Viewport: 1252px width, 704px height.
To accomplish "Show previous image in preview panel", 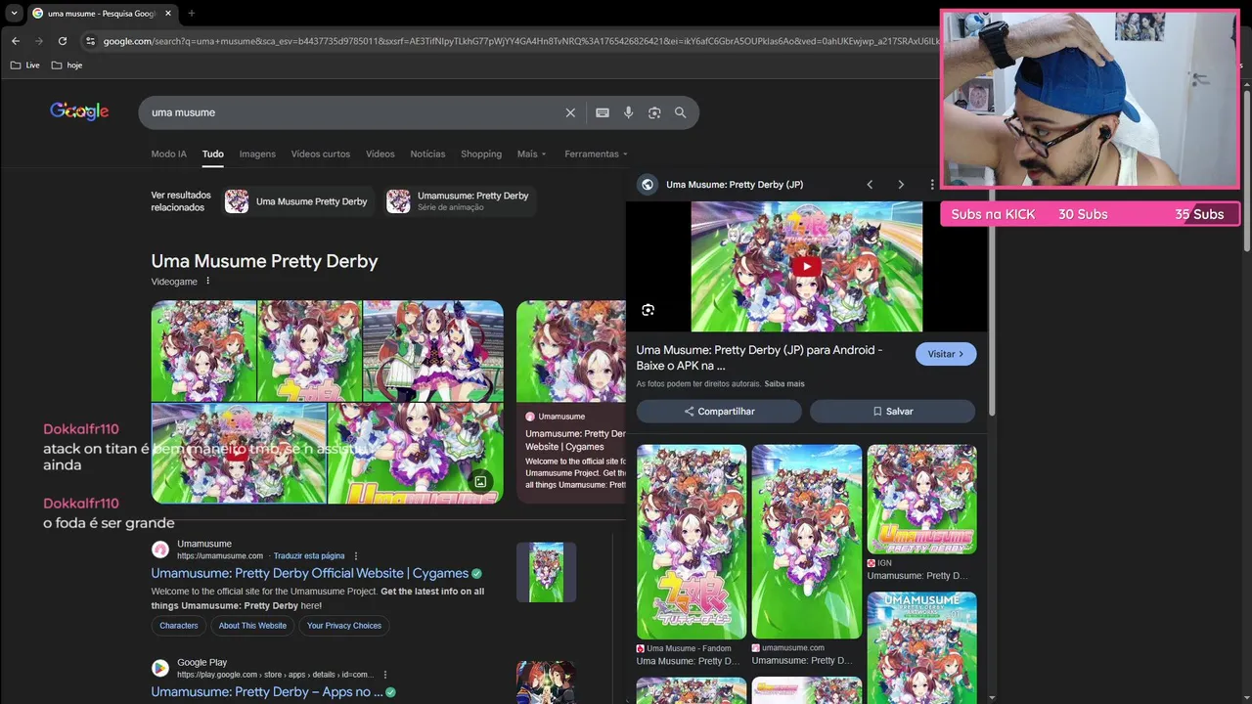I will (x=870, y=184).
